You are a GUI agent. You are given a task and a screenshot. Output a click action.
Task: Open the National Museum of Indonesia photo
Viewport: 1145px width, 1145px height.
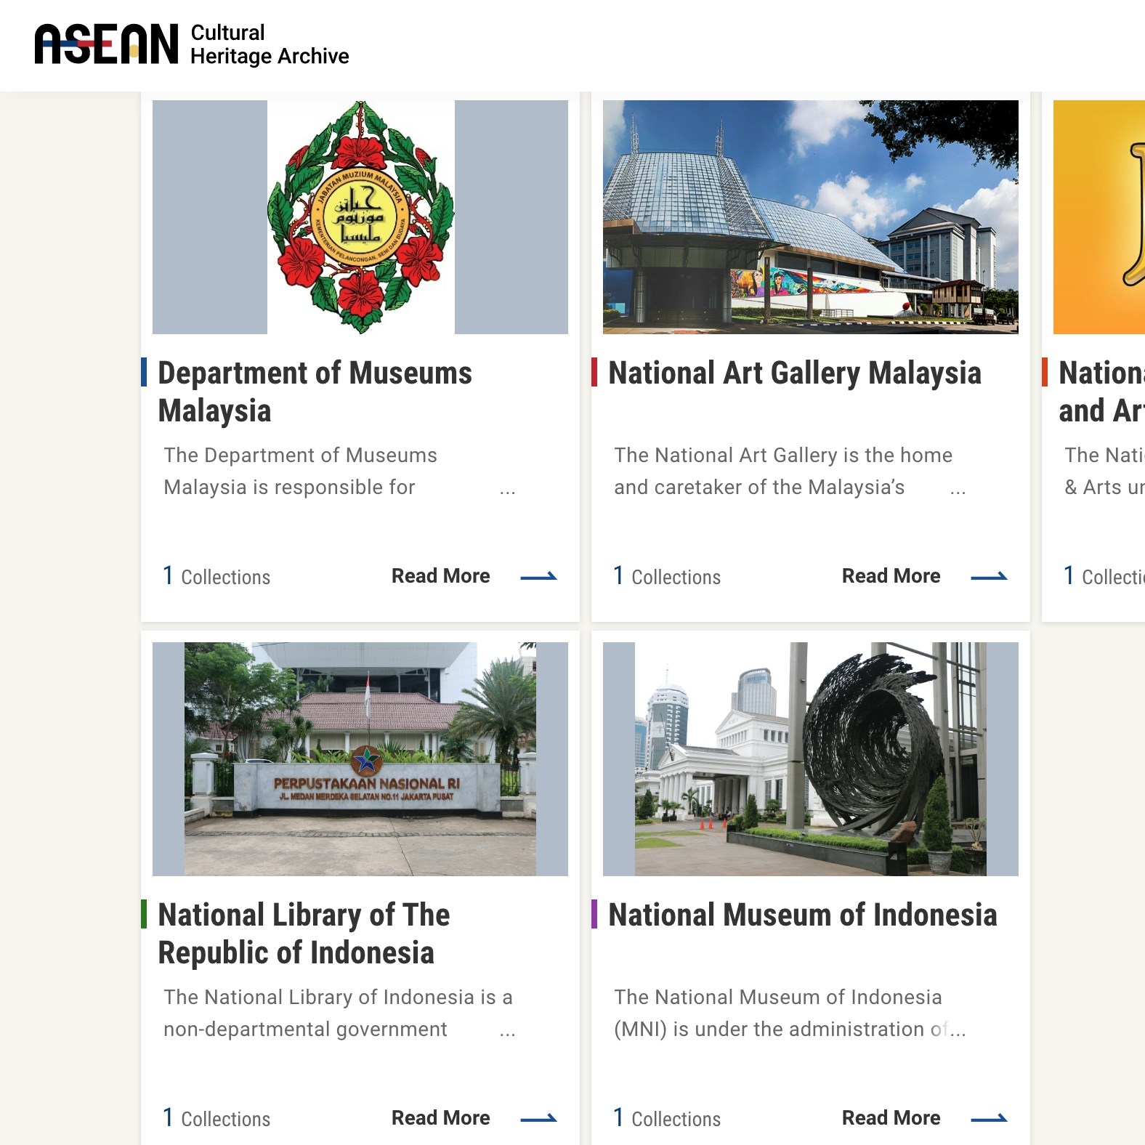810,758
